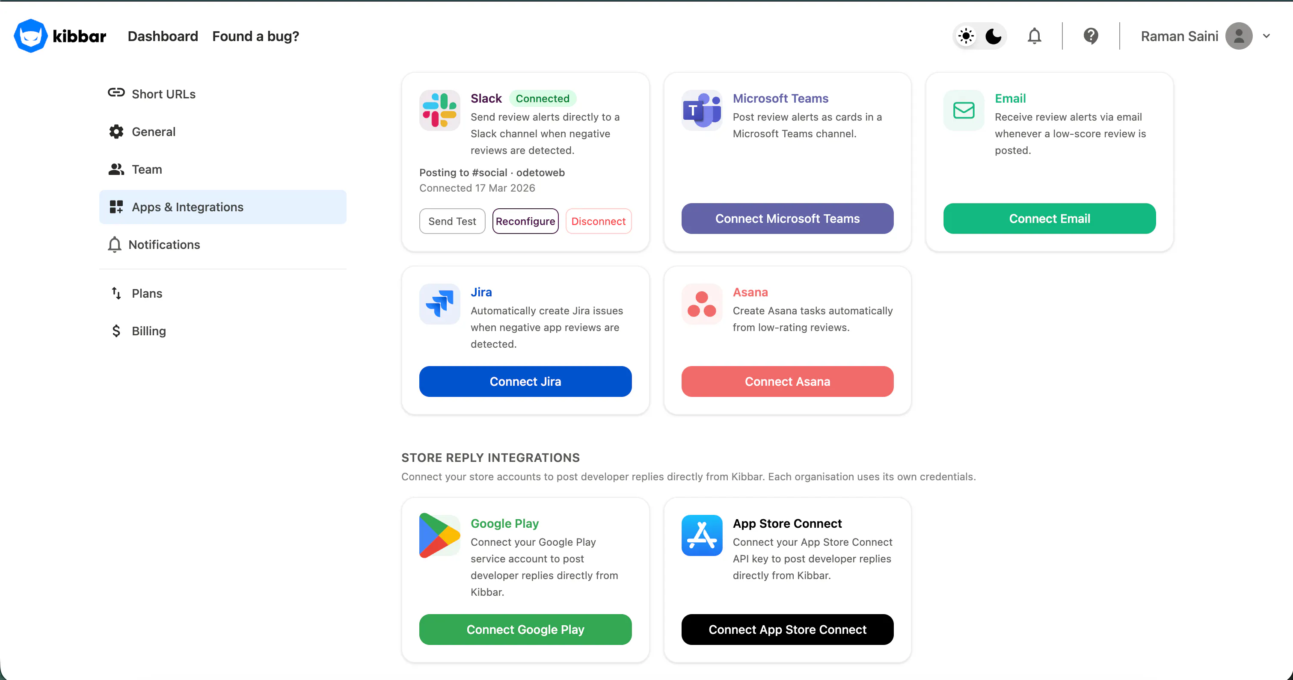Click the Slack logo icon
The height and width of the screenshot is (680, 1293).
440,110
